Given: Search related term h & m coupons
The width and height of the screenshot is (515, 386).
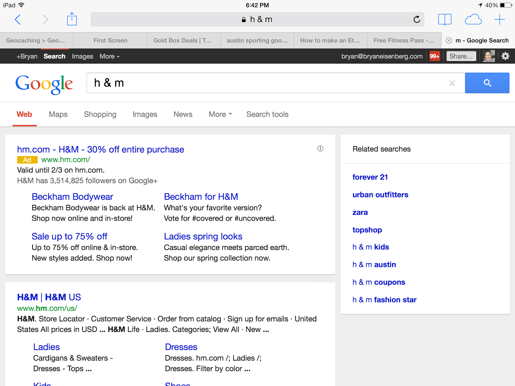Looking at the screenshot, I should (x=379, y=282).
